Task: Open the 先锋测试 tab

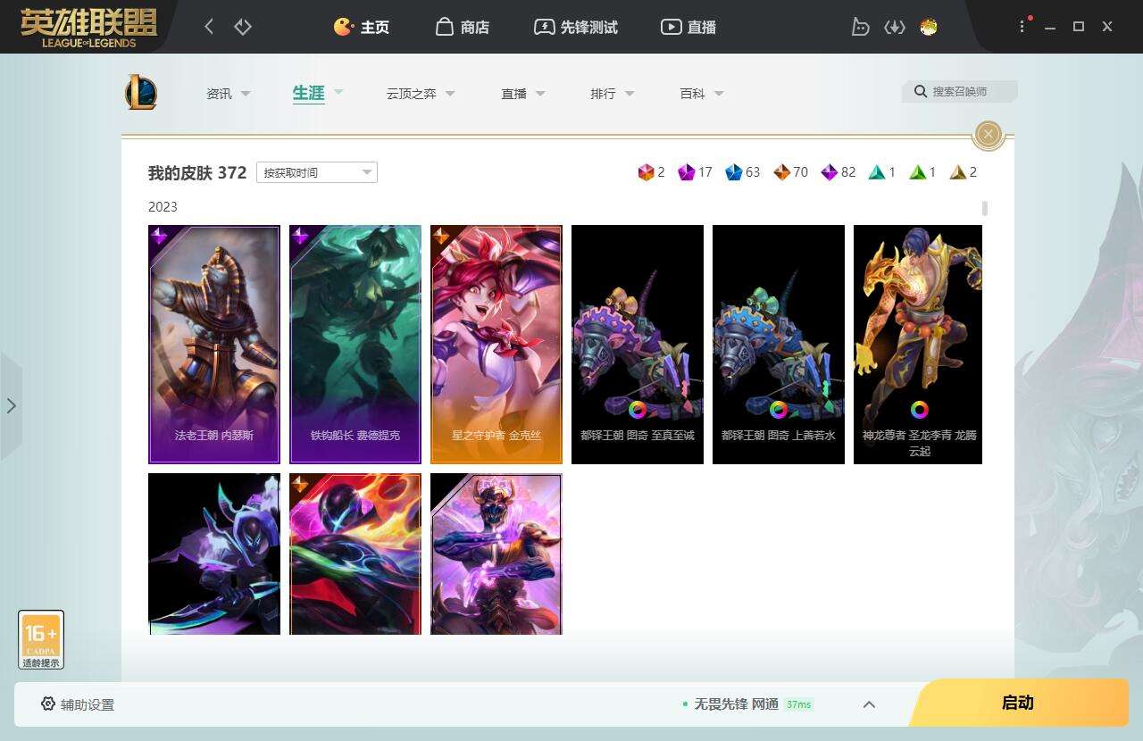Action: pos(576,27)
